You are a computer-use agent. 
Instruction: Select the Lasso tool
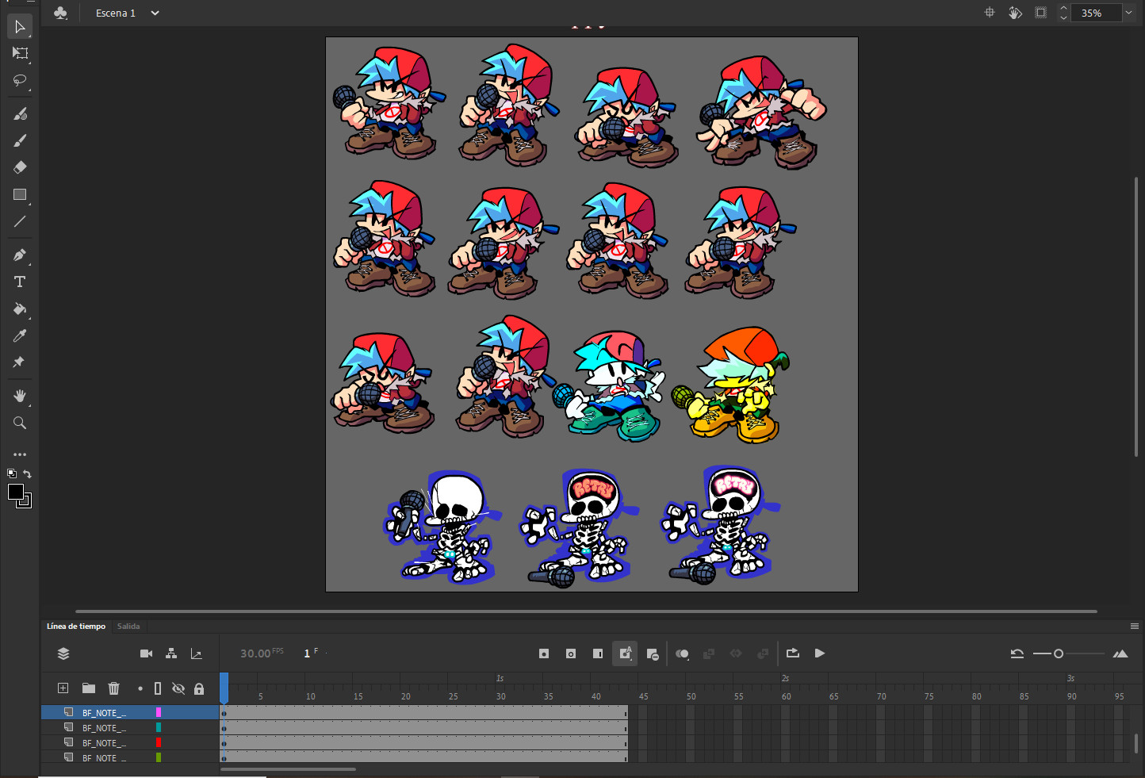click(x=20, y=80)
